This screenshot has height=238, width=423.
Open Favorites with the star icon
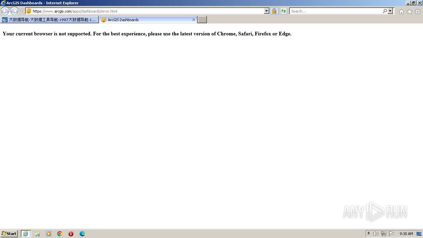[409, 12]
